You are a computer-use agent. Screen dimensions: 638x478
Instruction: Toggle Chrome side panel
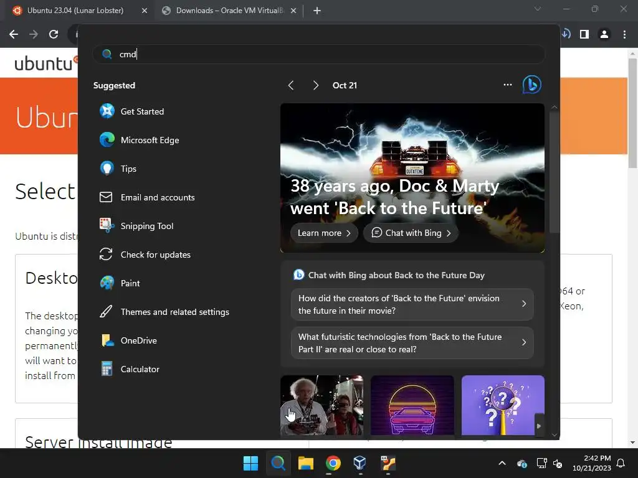pos(584,35)
